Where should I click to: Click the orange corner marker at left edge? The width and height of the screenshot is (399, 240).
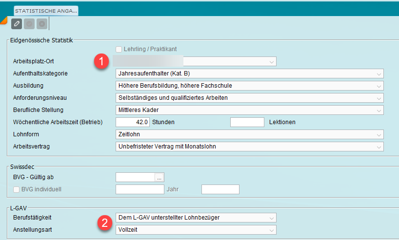click(3, 20)
